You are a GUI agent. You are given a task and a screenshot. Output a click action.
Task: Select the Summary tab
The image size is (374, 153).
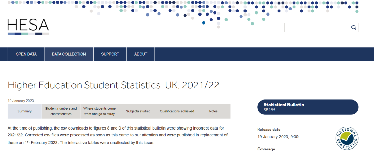click(25, 111)
